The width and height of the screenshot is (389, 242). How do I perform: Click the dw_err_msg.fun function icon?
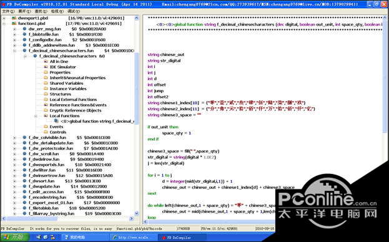pos(24,29)
